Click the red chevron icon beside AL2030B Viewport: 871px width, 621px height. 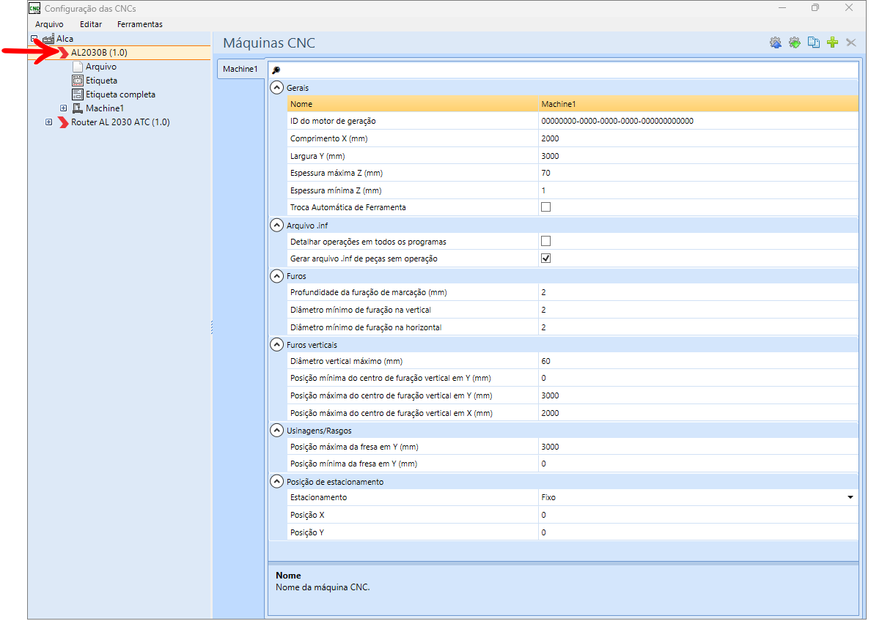coord(63,53)
